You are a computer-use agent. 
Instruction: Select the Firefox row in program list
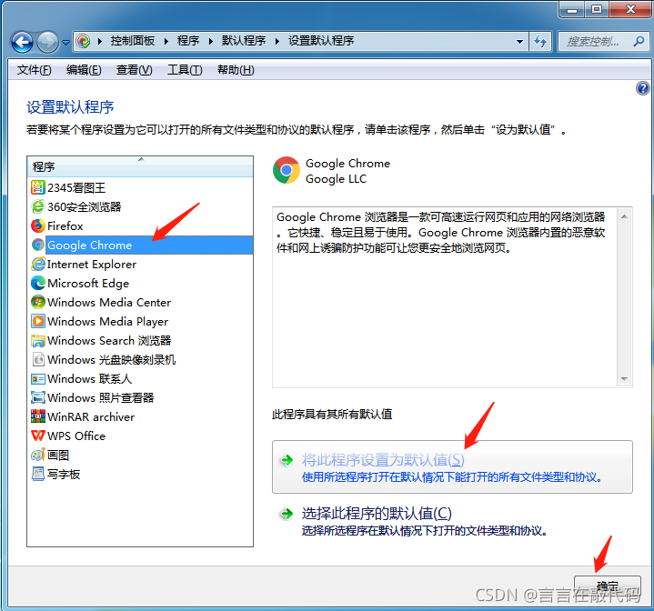click(x=140, y=225)
